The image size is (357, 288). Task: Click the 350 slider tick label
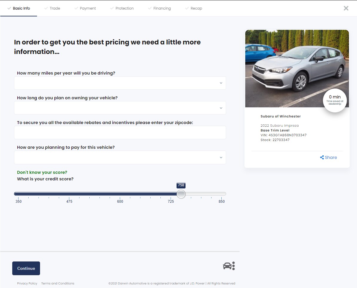pyautogui.click(x=19, y=202)
